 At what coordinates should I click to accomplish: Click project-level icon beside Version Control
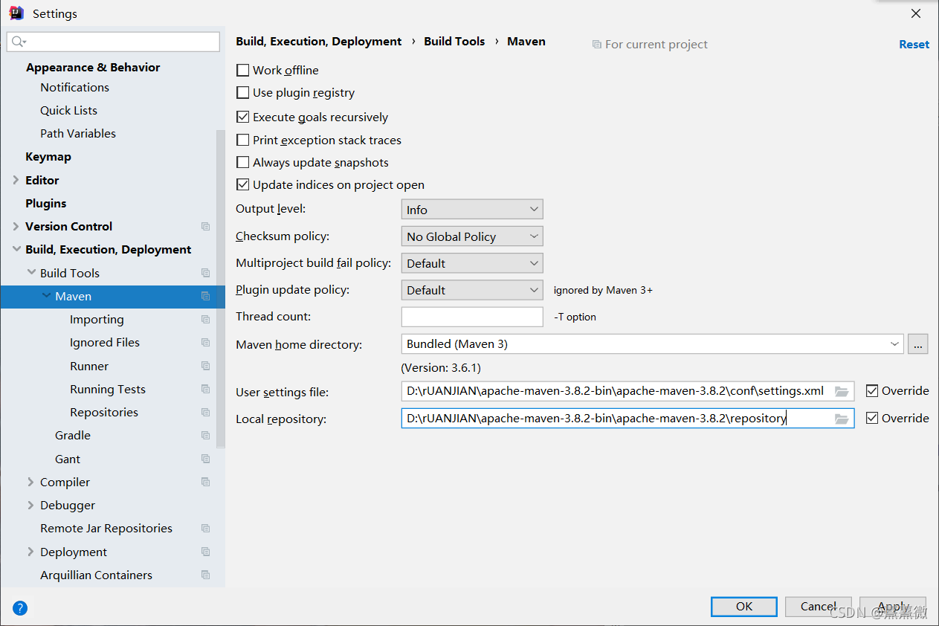[x=206, y=226]
